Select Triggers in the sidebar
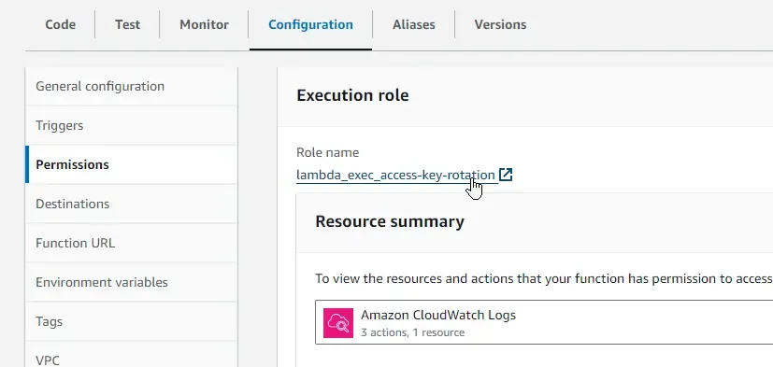 (x=132, y=126)
